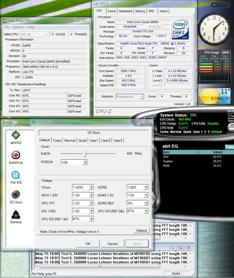Click Default in the abit status panel
The height and width of the screenshot is (278, 234).
216,132
